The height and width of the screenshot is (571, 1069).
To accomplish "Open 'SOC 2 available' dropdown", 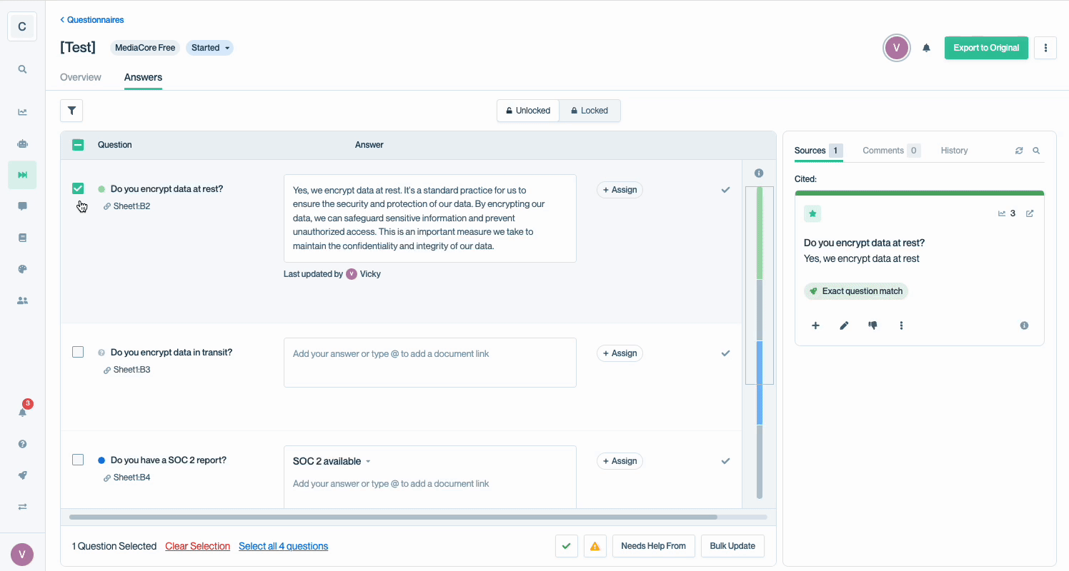I will pos(332,461).
